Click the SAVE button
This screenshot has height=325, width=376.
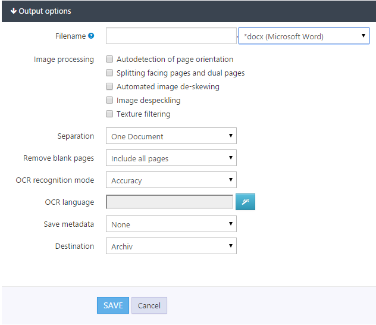[x=112, y=305]
